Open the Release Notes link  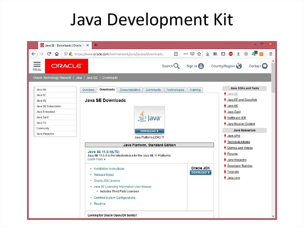pos(104,175)
